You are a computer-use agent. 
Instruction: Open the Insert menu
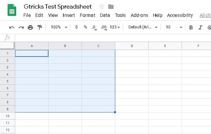[69, 15]
